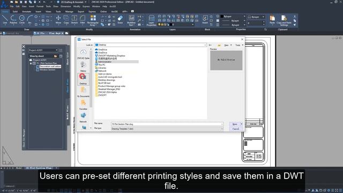The image size is (343, 193).
Task: Open the Format menu
Action: pyautogui.click(x=40, y=6)
